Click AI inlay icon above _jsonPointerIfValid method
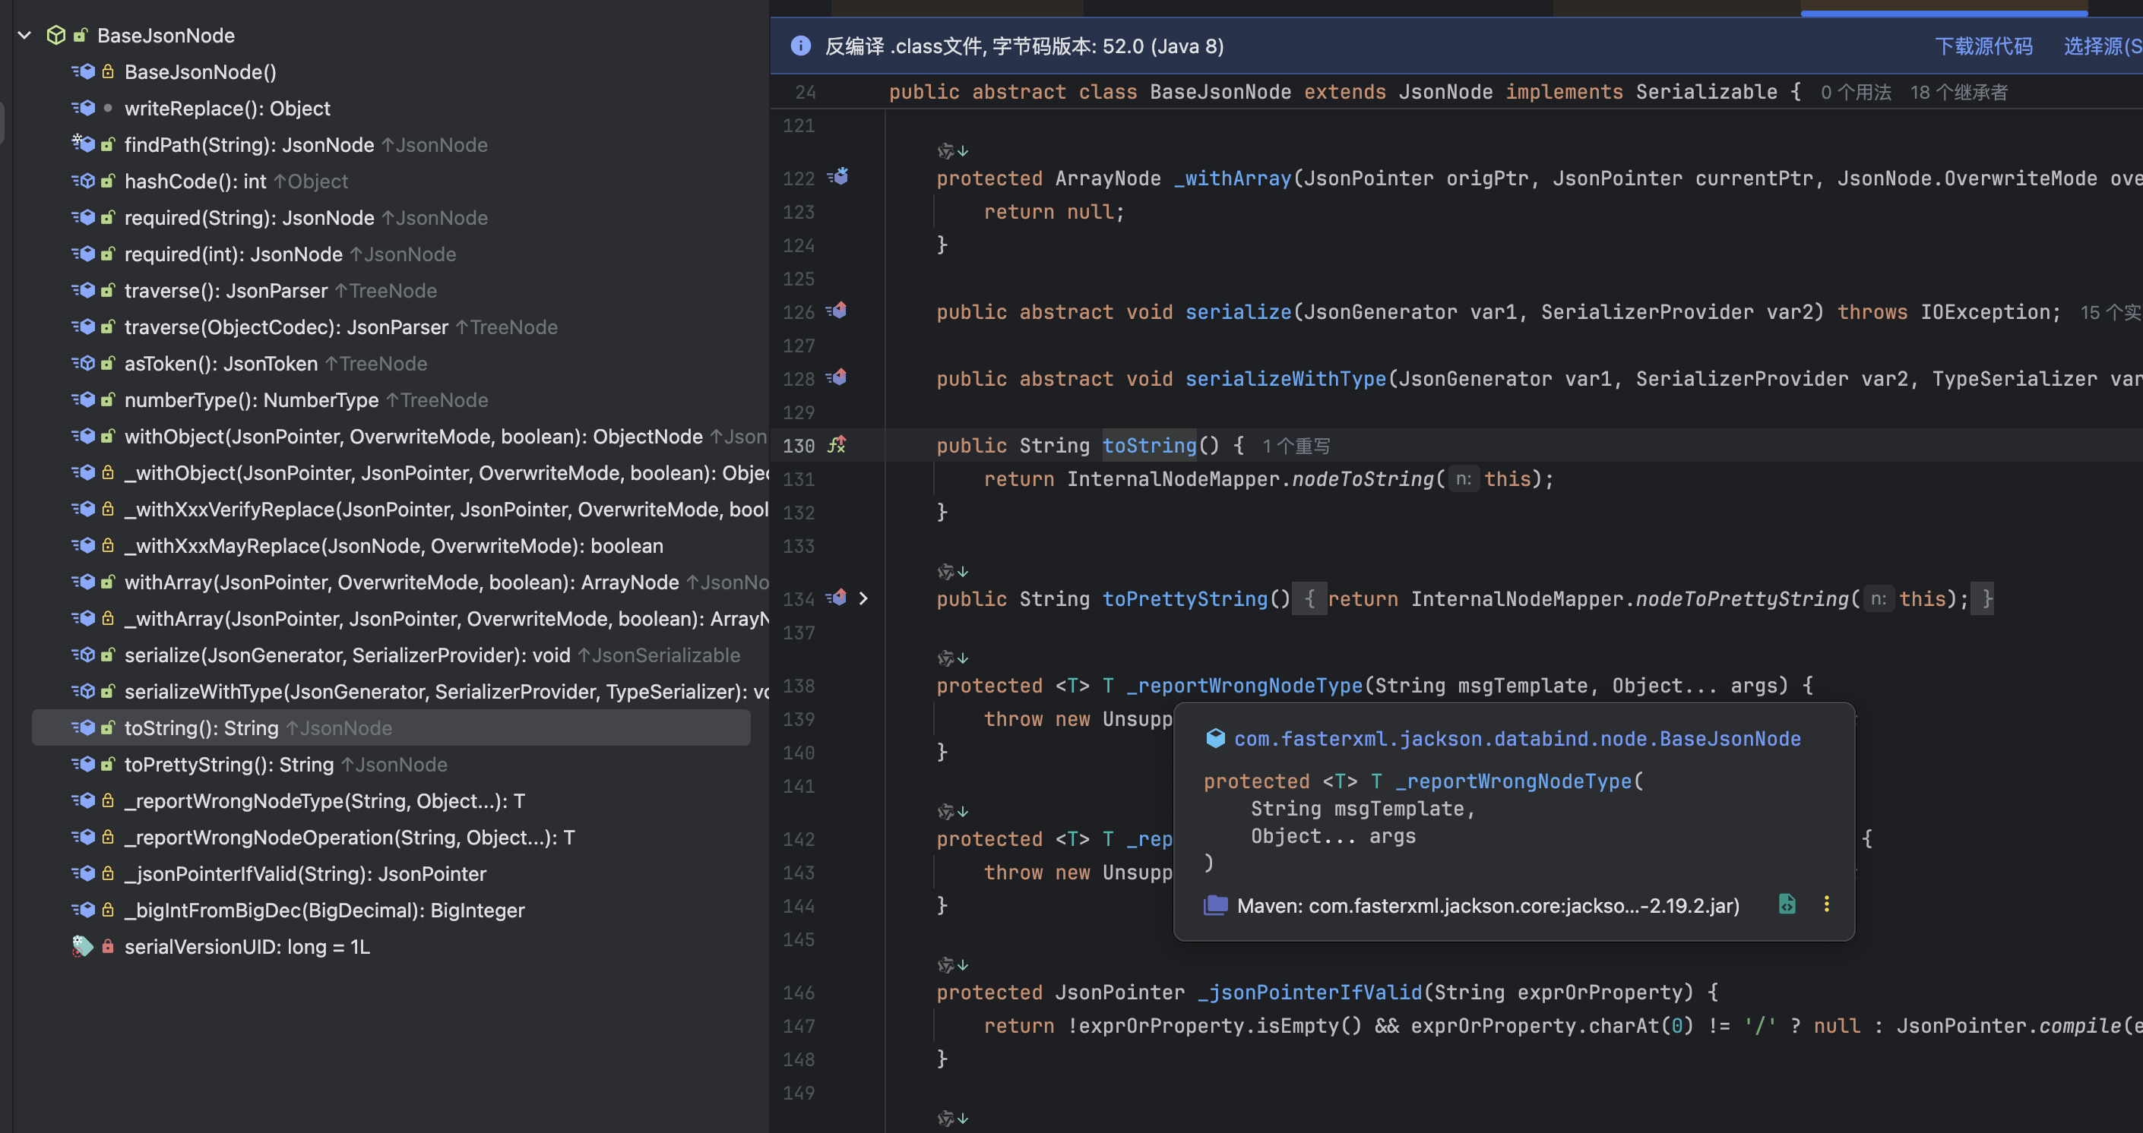2143x1133 pixels. (x=947, y=965)
